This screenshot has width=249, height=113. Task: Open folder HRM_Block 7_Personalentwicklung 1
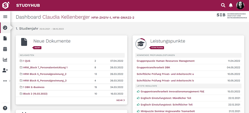pyautogui.click(x=45, y=67)
